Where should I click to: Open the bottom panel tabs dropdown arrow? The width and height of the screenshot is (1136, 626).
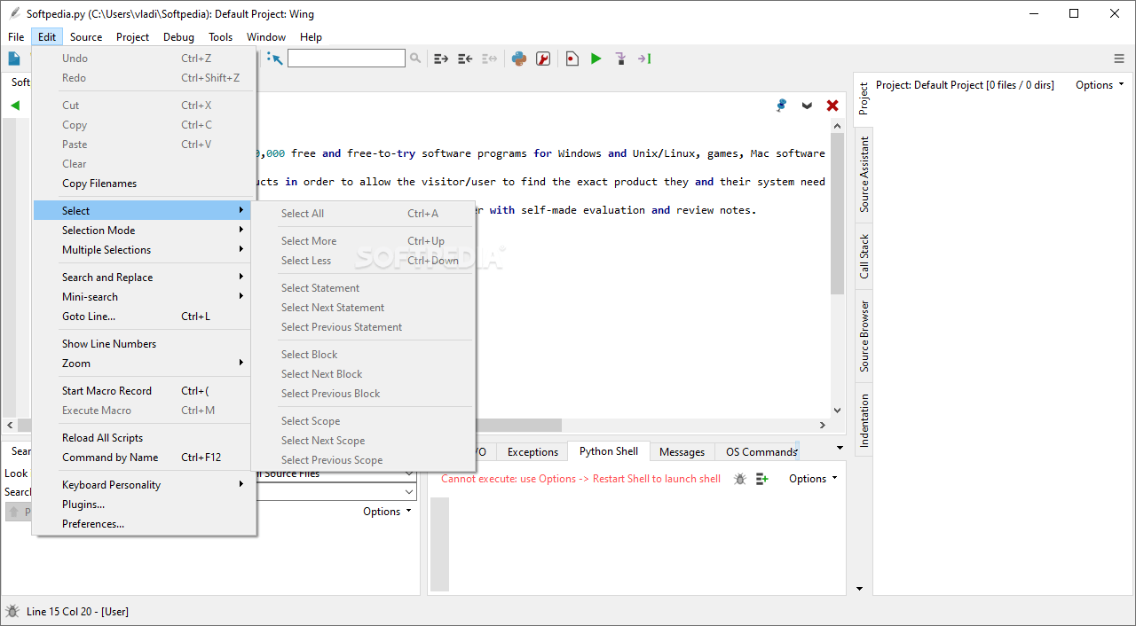tap(840, 449)
